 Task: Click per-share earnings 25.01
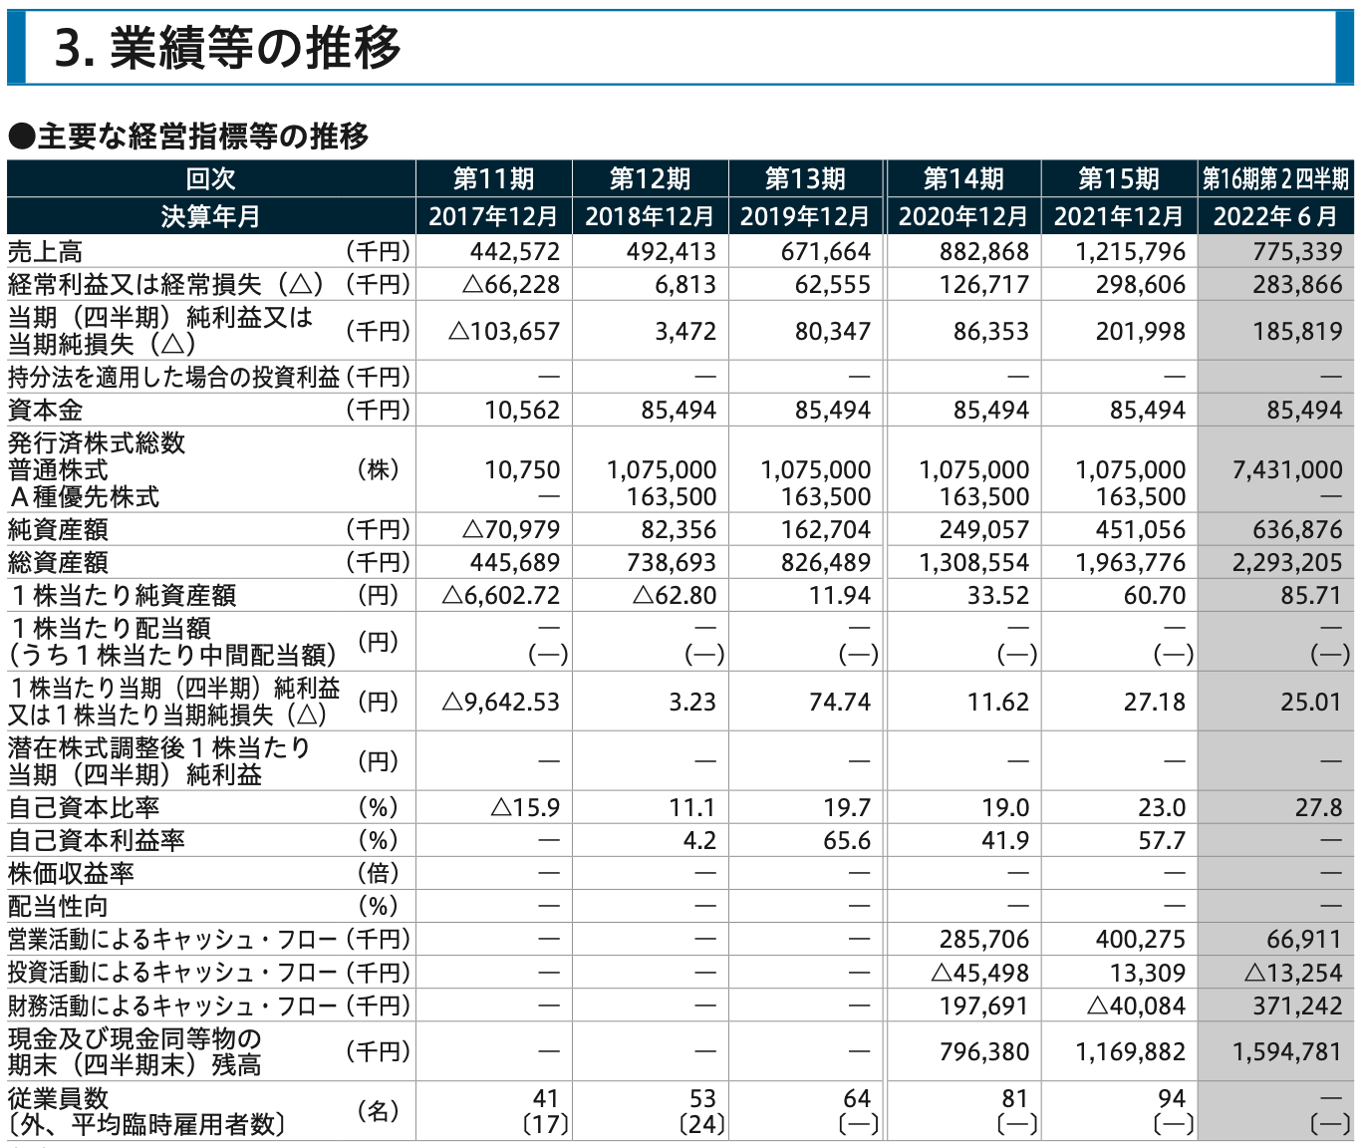[1311, 702]
